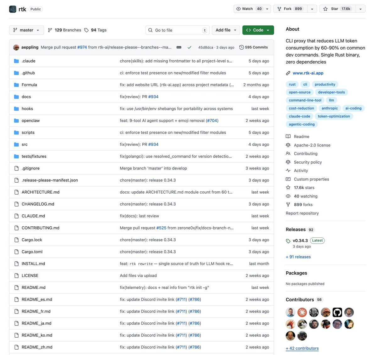Viewport: 377px width, 355px height.
Task: Open the Watch notifications dropdown arrow
Action: [x=267, y=9]
